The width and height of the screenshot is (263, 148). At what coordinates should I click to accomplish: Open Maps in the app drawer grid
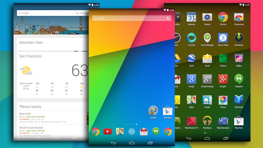point(191,102)
